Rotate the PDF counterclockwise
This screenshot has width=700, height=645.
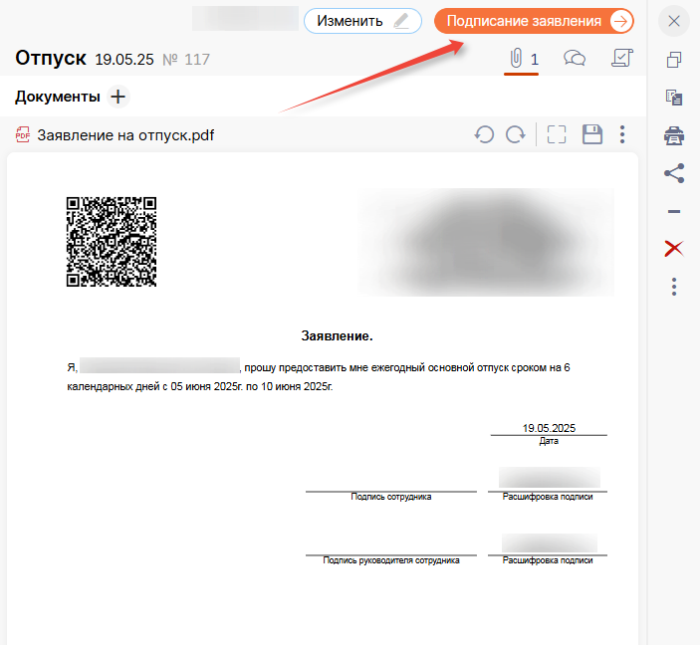pyautogui.click(x=485, y=134)
